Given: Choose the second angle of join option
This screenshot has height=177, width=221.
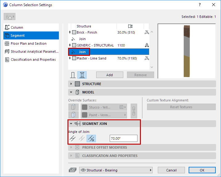Looking at the screenshot, I should 82,138.
